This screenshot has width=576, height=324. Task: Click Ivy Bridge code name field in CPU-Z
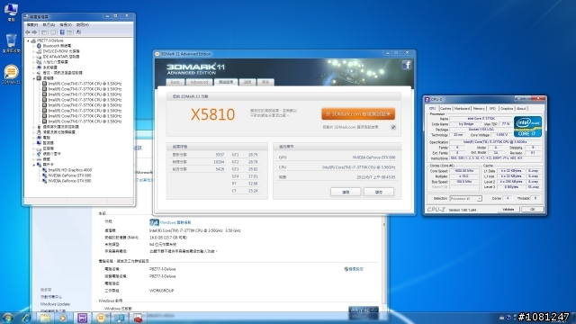pyautogui.click(x=466, y=124)
